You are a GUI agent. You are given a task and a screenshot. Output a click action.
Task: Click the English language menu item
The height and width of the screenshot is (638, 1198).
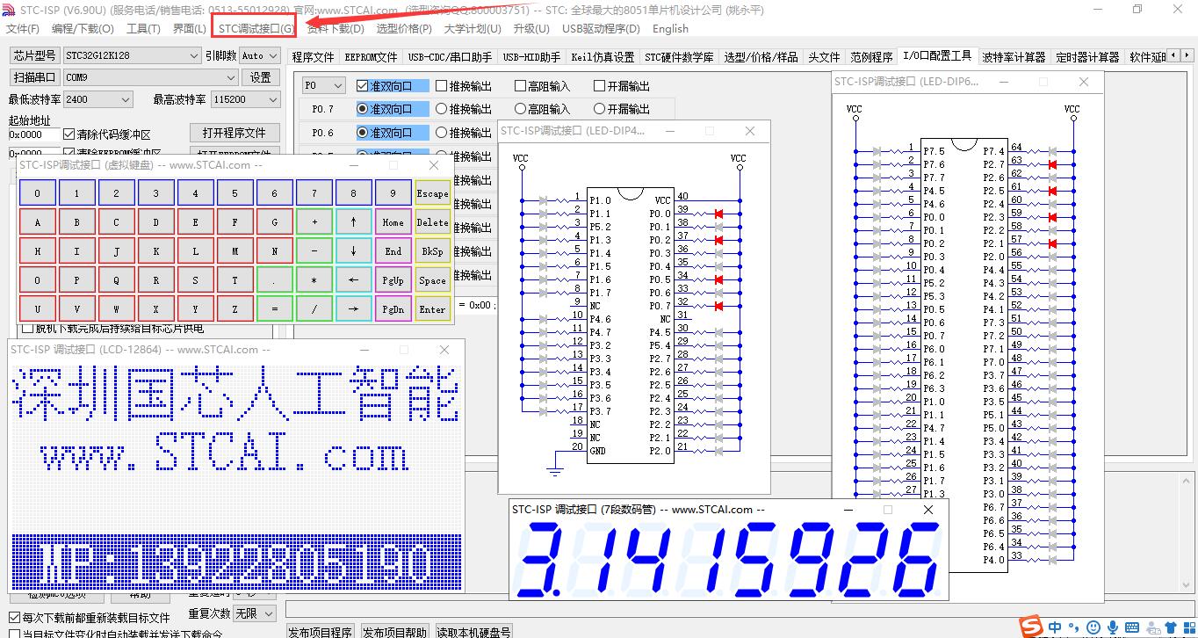point(670,28)
